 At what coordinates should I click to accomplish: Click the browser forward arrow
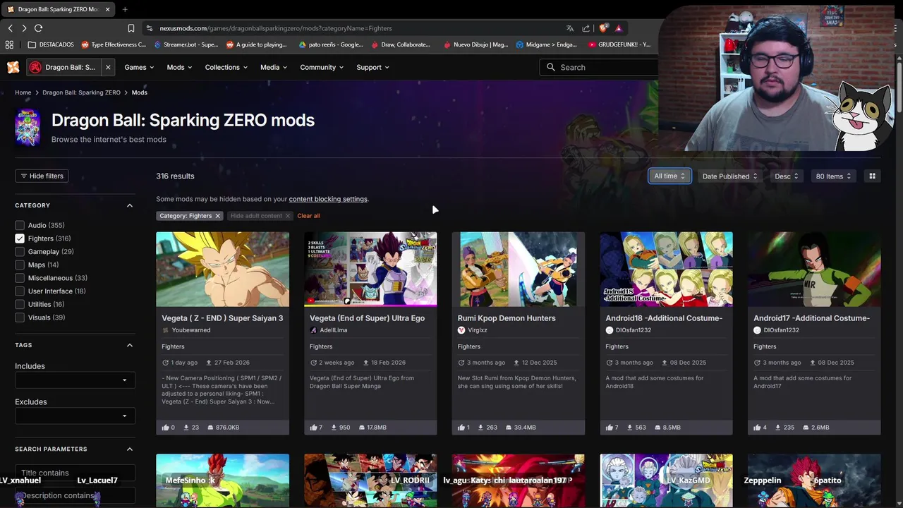pos(24,28)
